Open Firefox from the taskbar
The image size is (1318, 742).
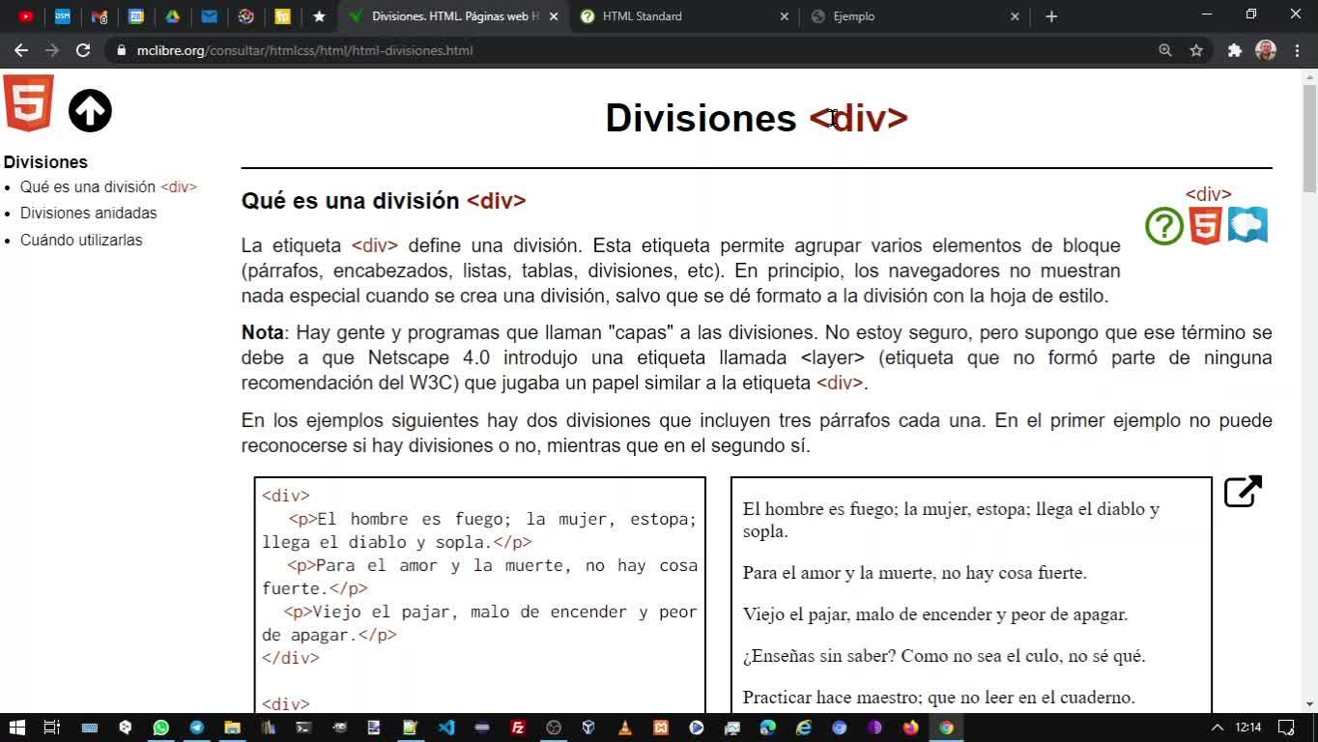pos(910,728)
